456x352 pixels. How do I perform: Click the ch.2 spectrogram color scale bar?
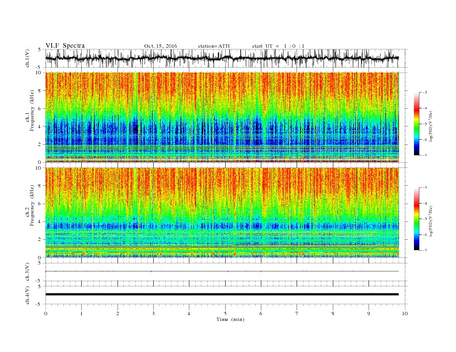click(416, 219)
